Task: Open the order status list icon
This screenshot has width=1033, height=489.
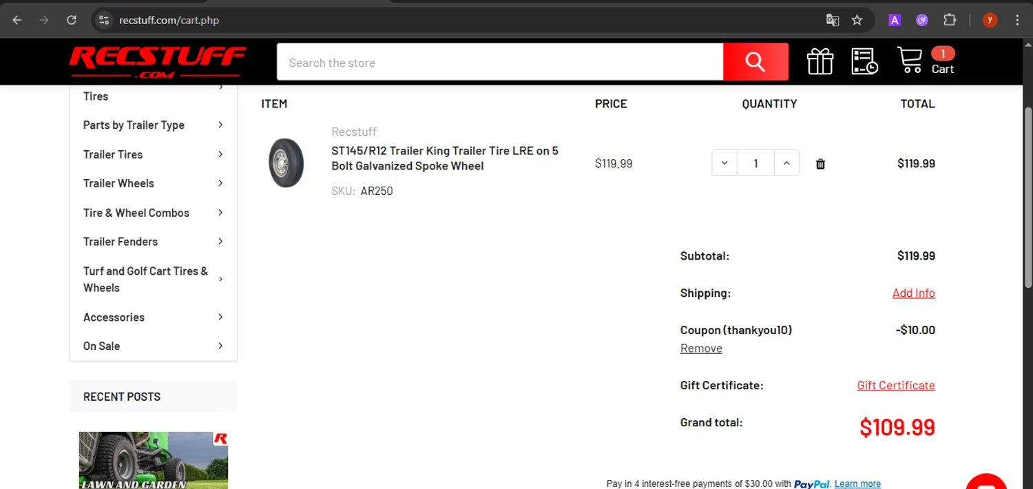Action: pos(864,62)
